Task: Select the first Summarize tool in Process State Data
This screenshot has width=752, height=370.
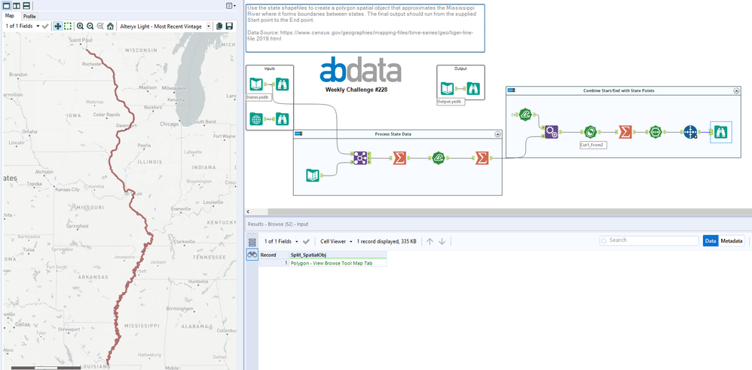Action: click(399, 158)
